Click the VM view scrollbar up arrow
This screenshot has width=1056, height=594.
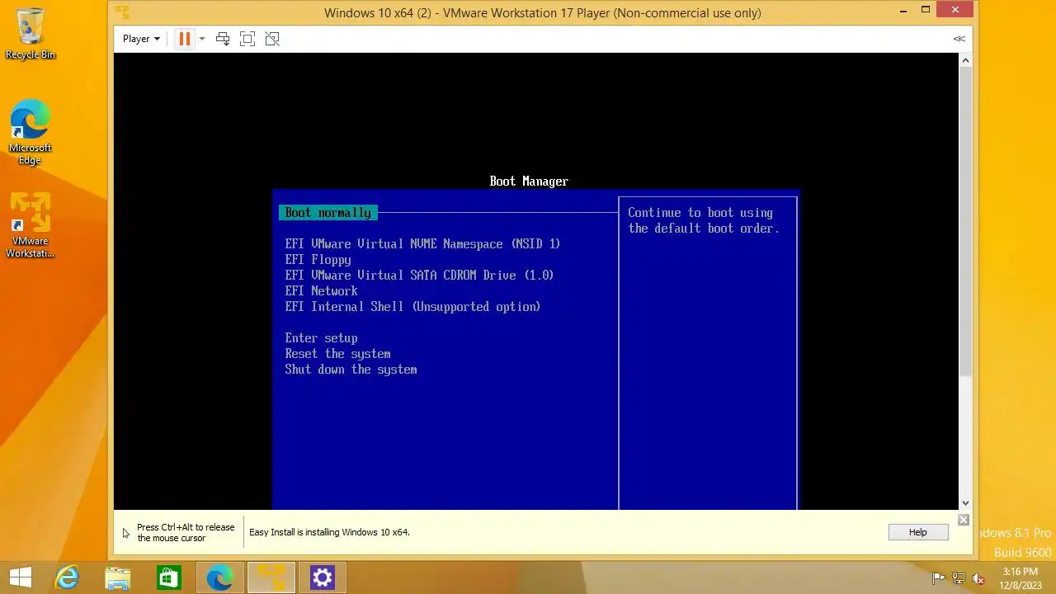point(965,60)
